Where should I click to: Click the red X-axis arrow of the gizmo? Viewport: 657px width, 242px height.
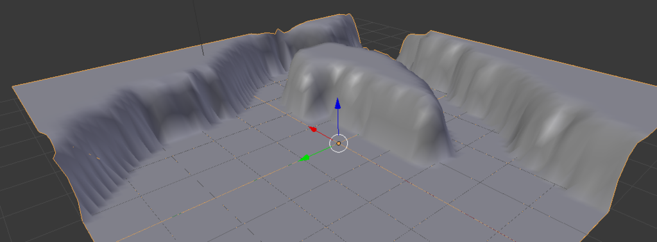[313, 129]
